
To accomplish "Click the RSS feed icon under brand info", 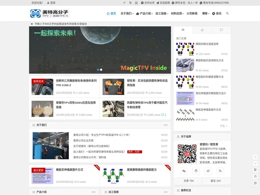I will pyautogui.click(x=220, y=171).
